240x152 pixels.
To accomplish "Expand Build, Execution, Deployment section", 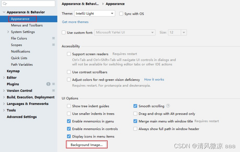I will point(4,97).
